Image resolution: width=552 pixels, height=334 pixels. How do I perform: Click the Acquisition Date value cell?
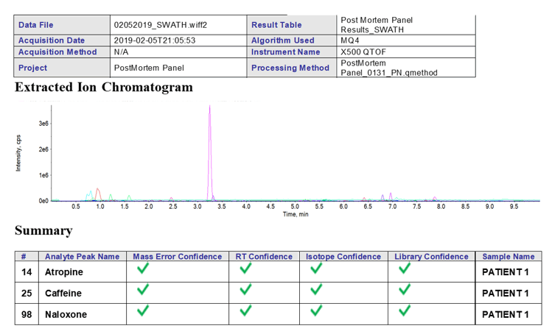pos(155,40)
